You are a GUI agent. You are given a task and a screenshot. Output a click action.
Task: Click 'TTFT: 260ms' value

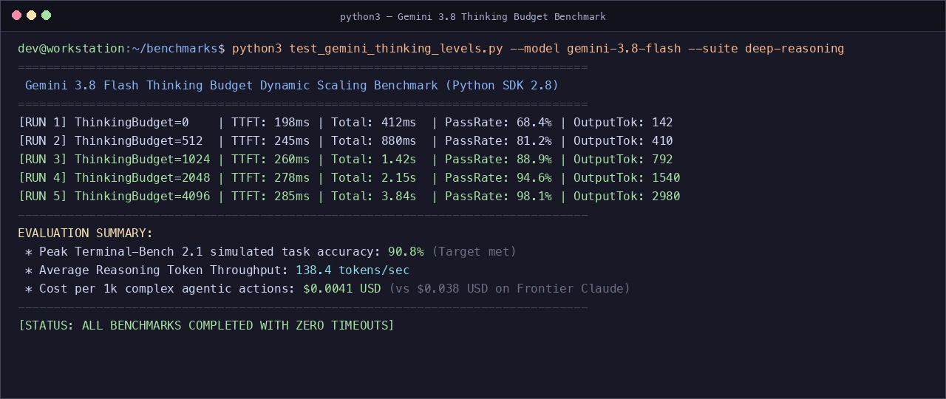pyautogui.click(x=270, y=160)
